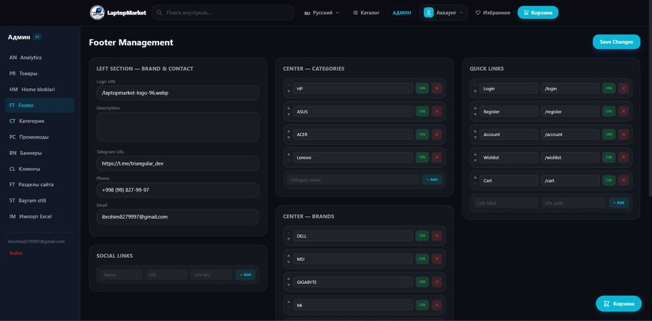Screen dimensions: 652x321
Task: Remove the Login quick link row
Action: pyautogui.click(x=623, y=88)
